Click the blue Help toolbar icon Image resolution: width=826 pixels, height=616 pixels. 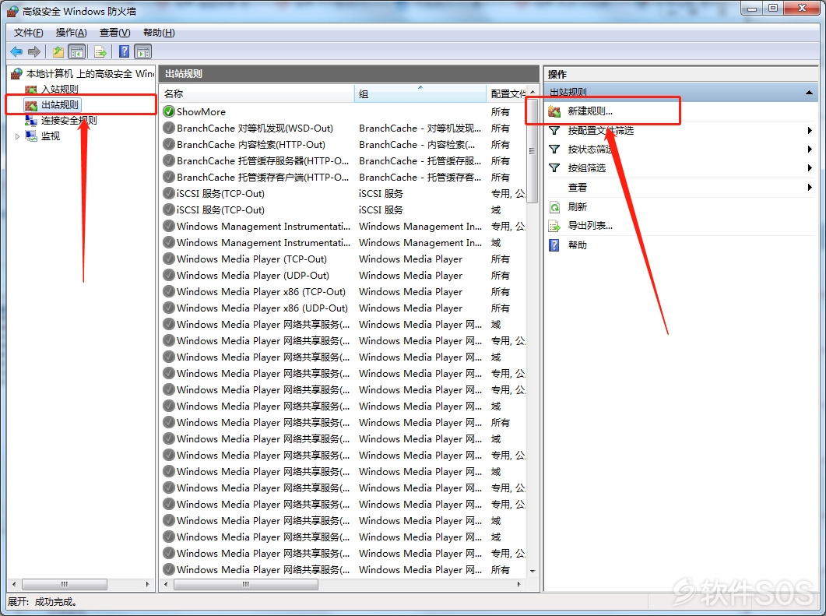click(125, 51)
